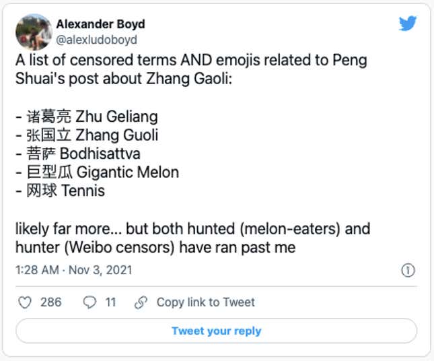Screen dimensions: 434x361
Task: Click the closing paragraph about Weibo censors
Action: tap(192, 238)
